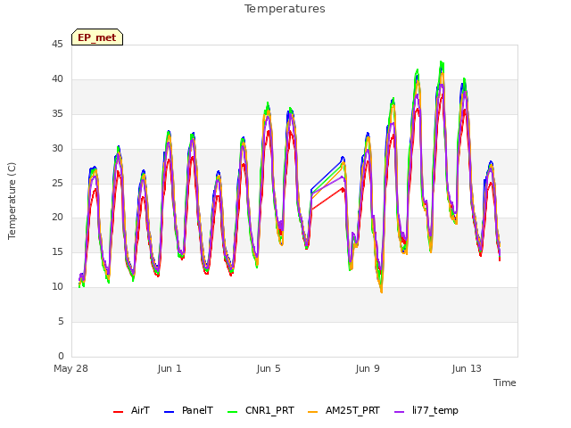Toggle the AirT series in legend

click(131, 411)
